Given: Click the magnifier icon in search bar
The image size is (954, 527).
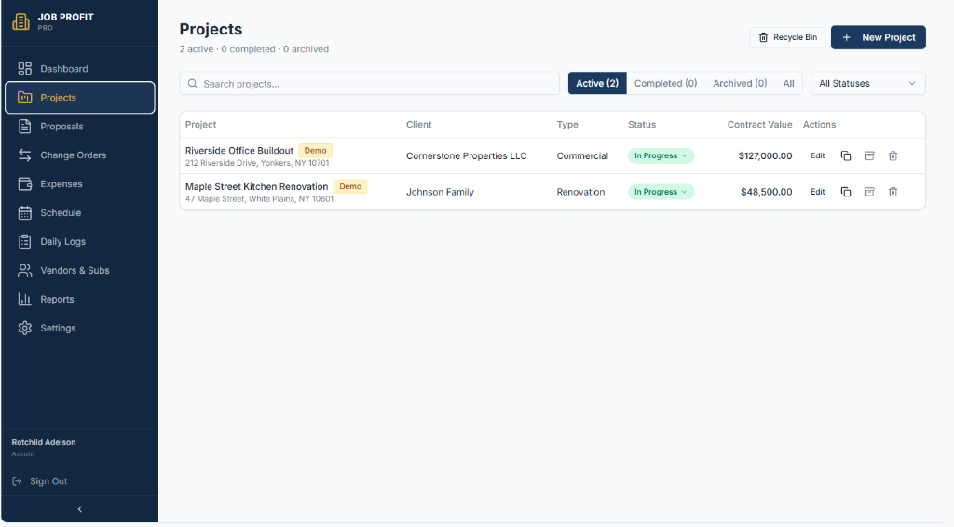Looking at the screenshot, I should [x=192, y=83].
